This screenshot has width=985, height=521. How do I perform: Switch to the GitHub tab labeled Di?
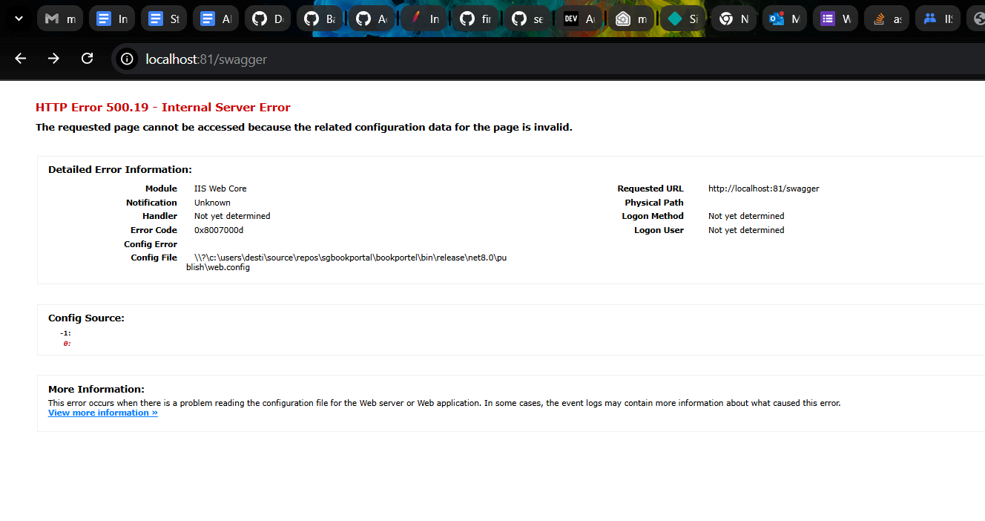(x=268, y=19)
